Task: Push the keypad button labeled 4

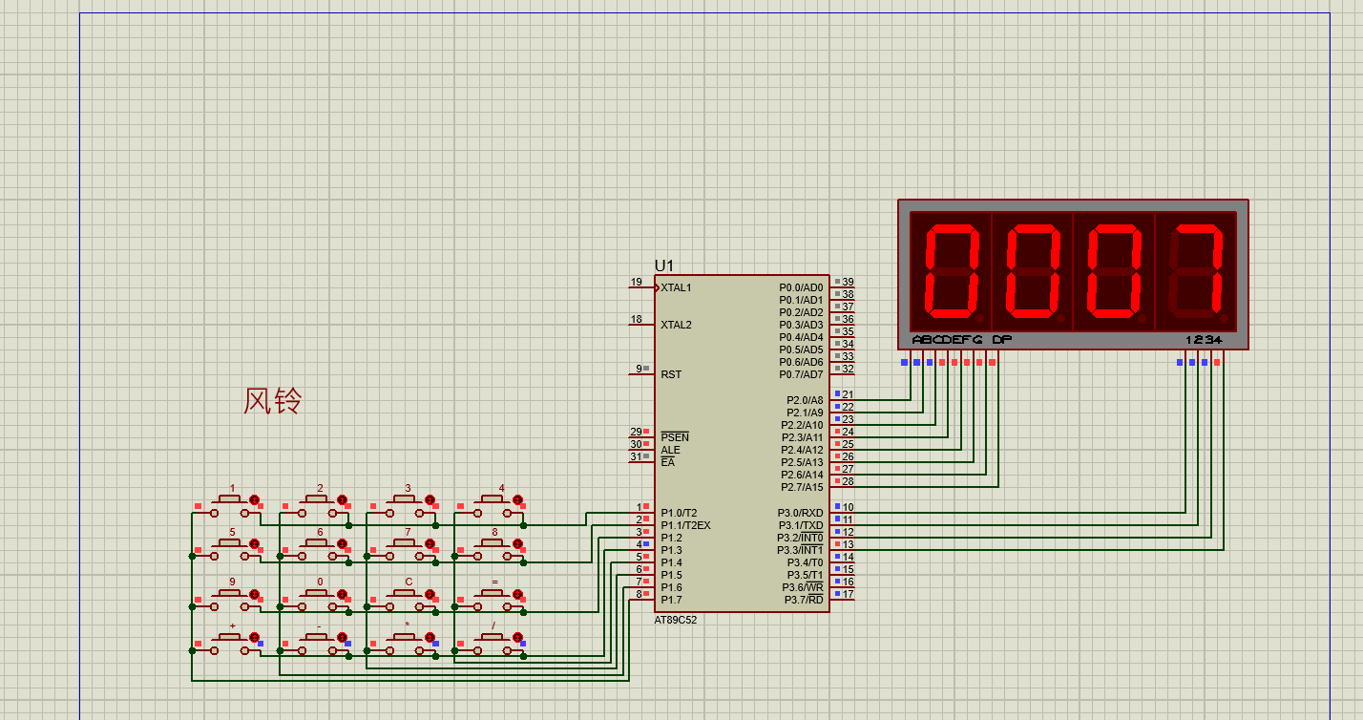Action: coord(493,500)
